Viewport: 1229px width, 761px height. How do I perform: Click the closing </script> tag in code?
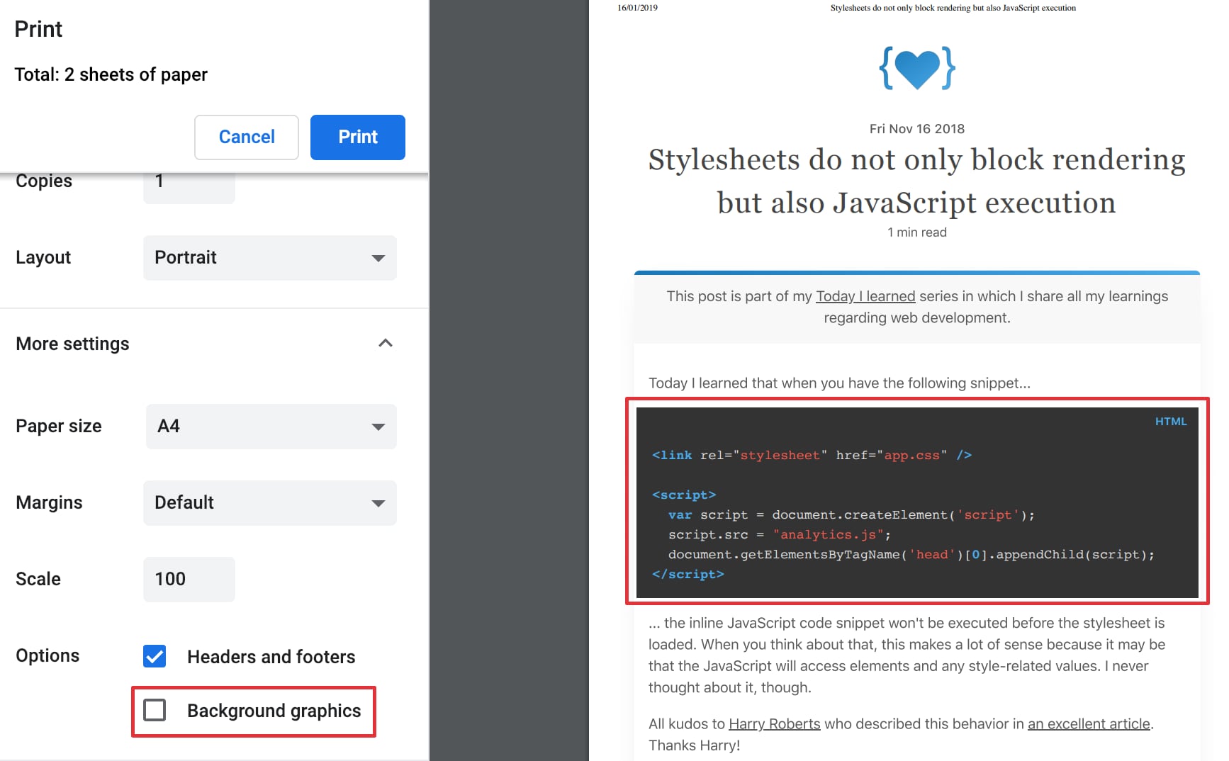[688, 575]
